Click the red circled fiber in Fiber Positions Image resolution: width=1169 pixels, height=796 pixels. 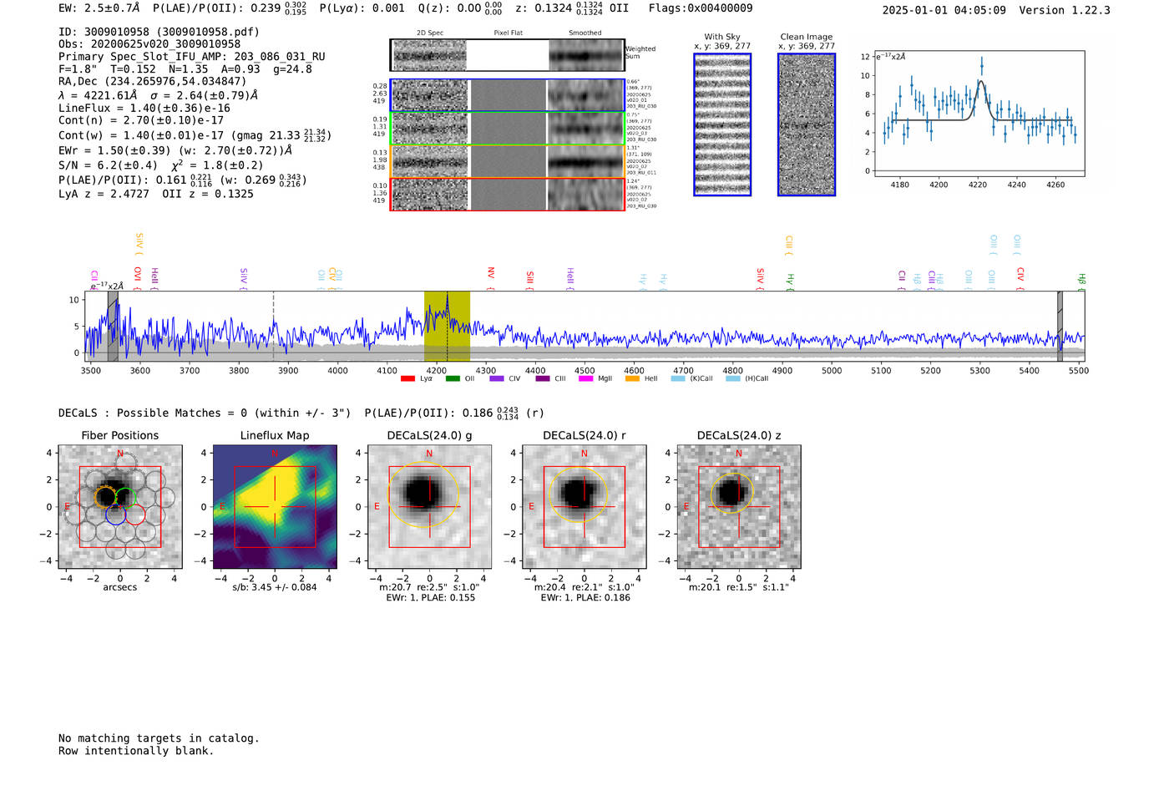point(135,515)
